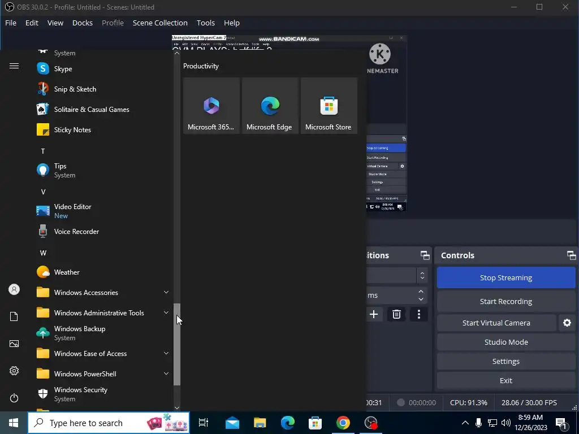Click Stop Streaming button
579x434 pixels.
(506, 277)
